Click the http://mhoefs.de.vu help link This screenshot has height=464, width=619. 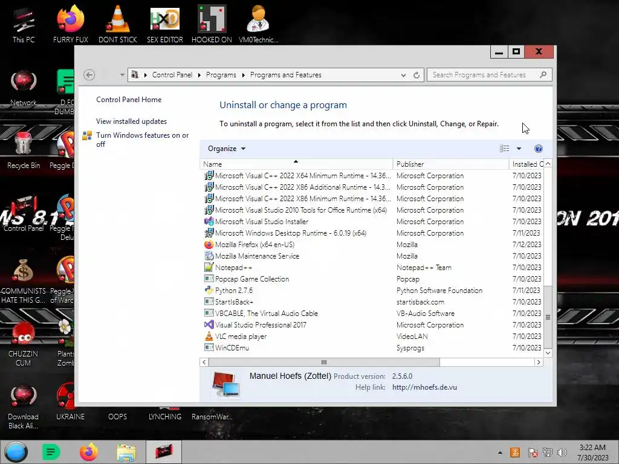[424, 387]
